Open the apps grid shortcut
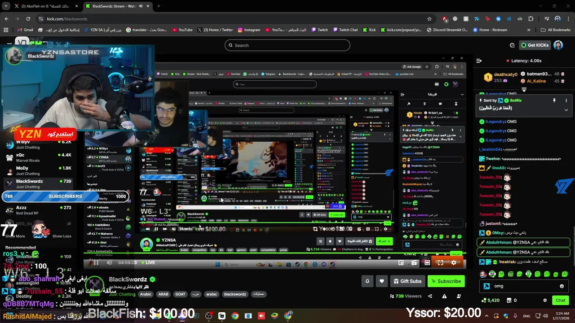The width and height of the screenshot is (575, 323). click(x=6, y=30)
